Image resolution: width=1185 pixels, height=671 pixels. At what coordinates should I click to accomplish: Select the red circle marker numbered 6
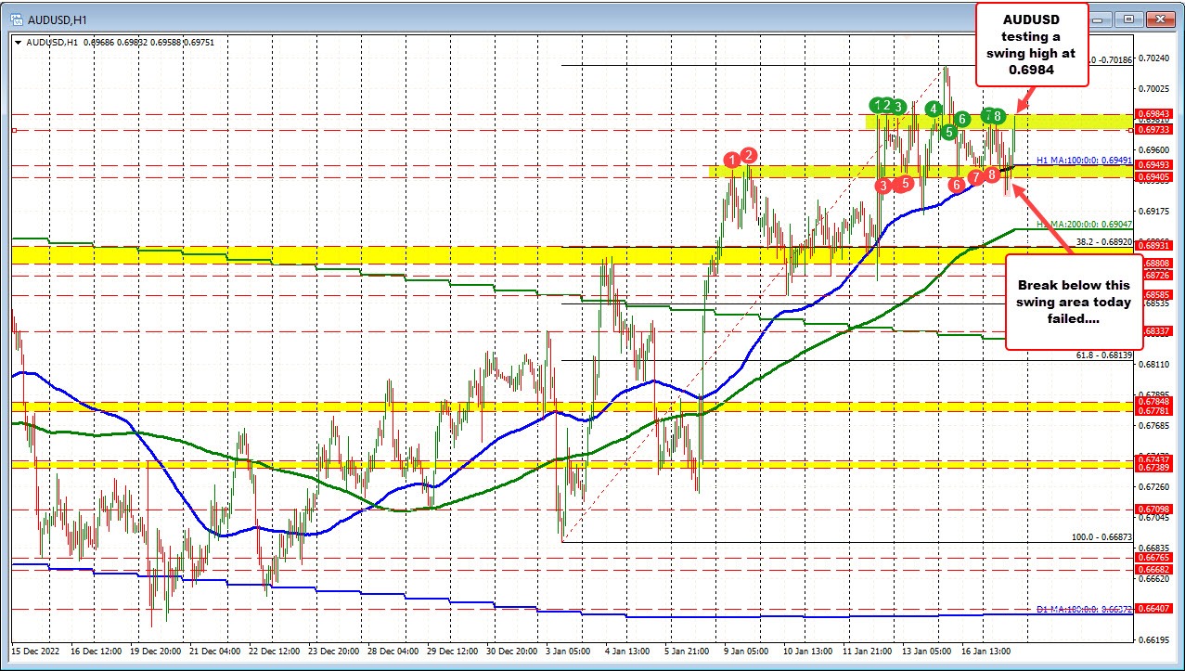click(957, 185)
